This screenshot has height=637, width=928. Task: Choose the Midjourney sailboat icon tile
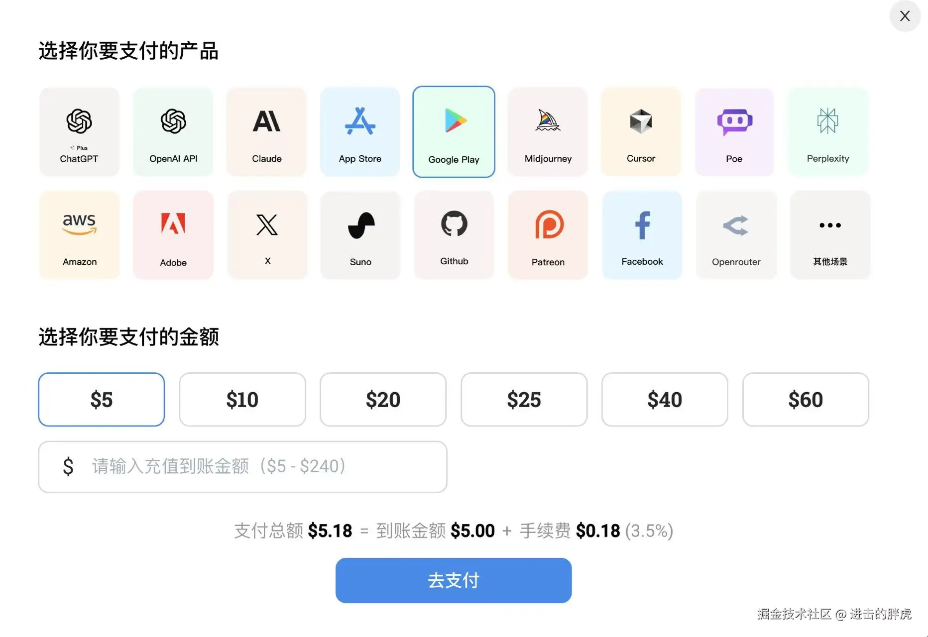pyautogui.click(x=548, y=132)
